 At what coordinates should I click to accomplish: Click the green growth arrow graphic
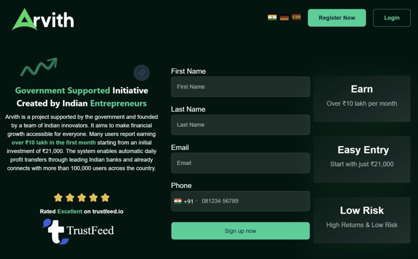tap(39, 68)
